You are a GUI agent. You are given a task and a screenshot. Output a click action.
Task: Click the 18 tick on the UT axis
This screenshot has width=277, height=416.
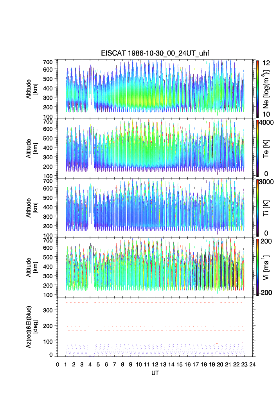click(203, 365)
